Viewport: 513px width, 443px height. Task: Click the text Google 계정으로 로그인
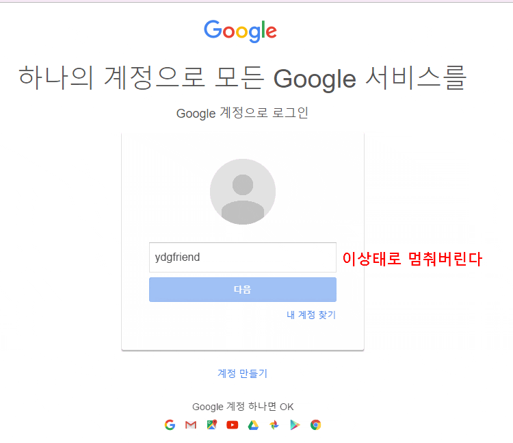click(242, 113)
